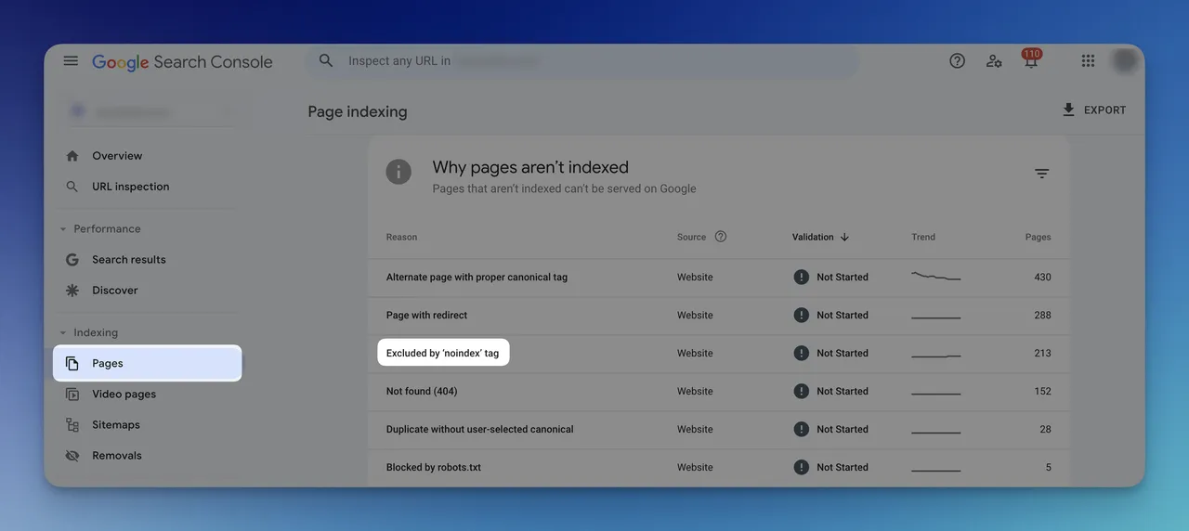Image resolution: width=1189 pixels, height=531 pixels.
Task: Open URL inspection in the sidebar
Action: coord(131,187)
